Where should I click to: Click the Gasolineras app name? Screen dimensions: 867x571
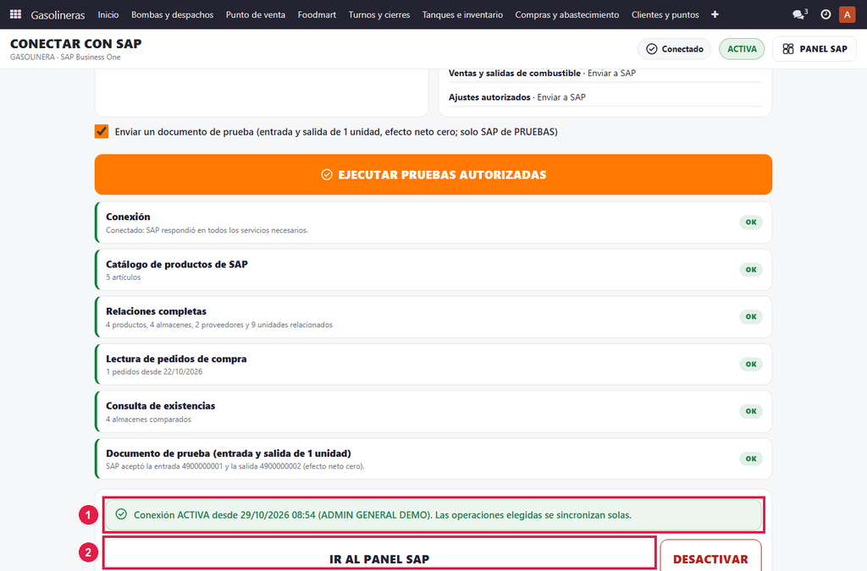pos(58,15)
